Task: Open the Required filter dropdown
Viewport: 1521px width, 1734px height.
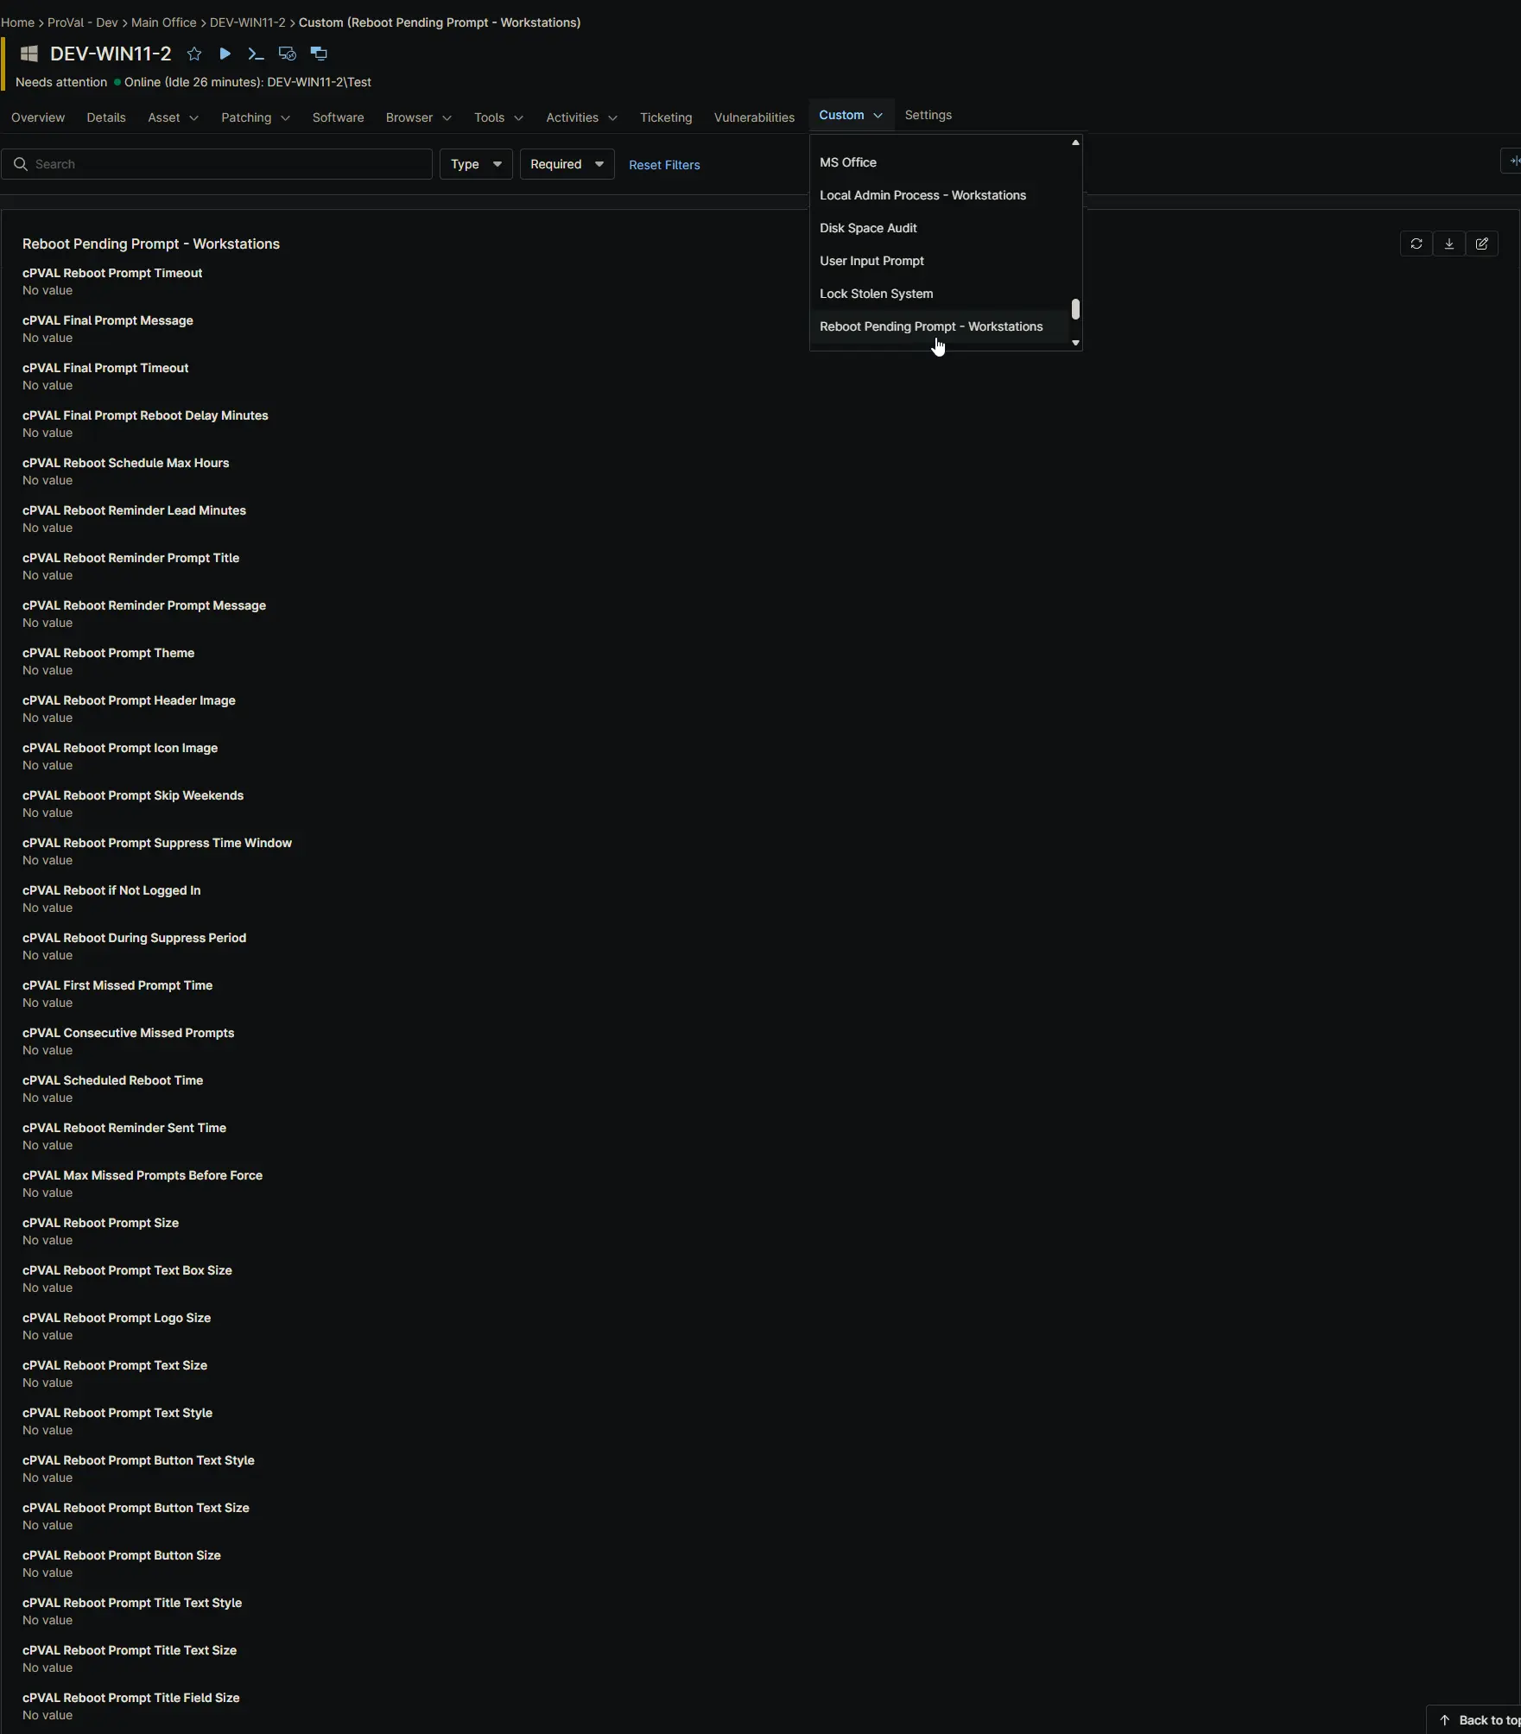Action: 567,164
